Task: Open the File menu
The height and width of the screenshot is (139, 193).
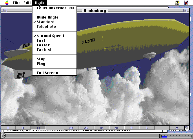Action: pos(16,3)
